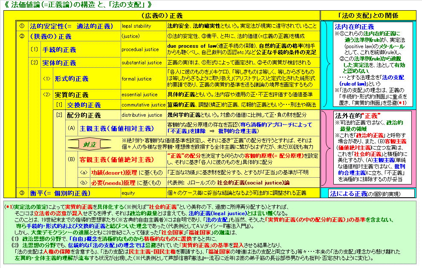
Task: Click the description starting '具体的正義ともいう'
Action: tap(240, 95)
